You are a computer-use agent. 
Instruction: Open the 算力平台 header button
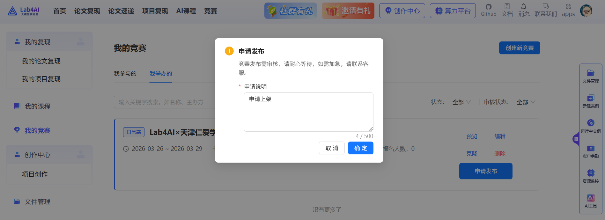coord(453,11)
